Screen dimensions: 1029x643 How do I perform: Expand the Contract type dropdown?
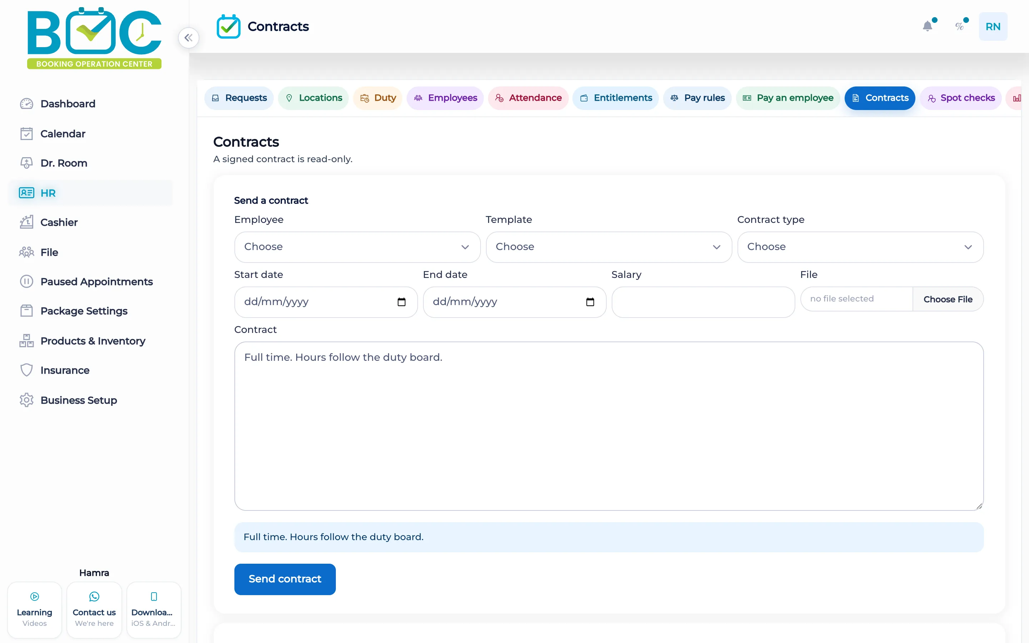860,247
